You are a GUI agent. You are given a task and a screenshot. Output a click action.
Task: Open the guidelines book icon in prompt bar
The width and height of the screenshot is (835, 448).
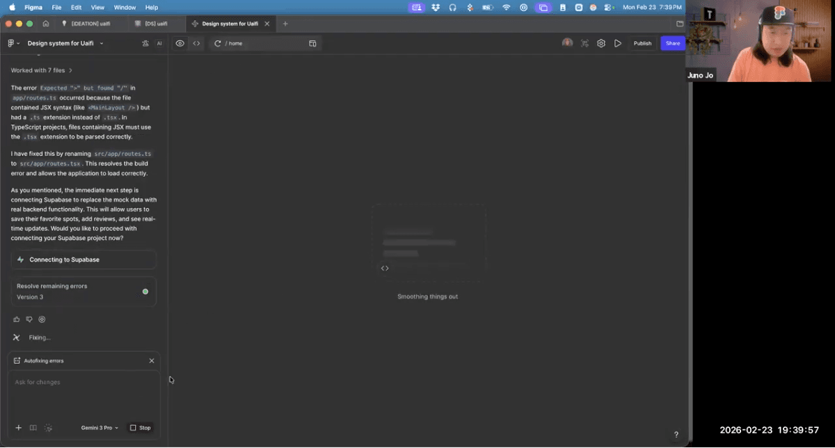(33, 428)
